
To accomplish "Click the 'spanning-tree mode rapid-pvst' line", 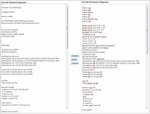I will pyautogui.click(x=93, y=59).
